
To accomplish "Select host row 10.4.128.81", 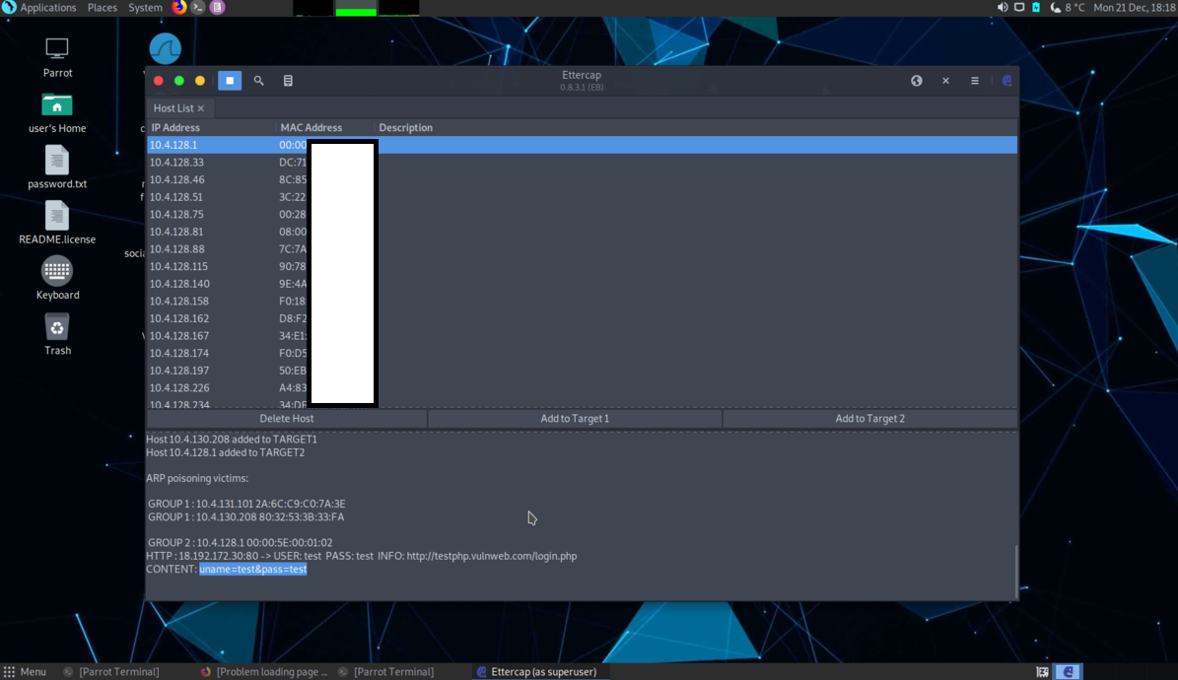I will [x=583, y=232].
